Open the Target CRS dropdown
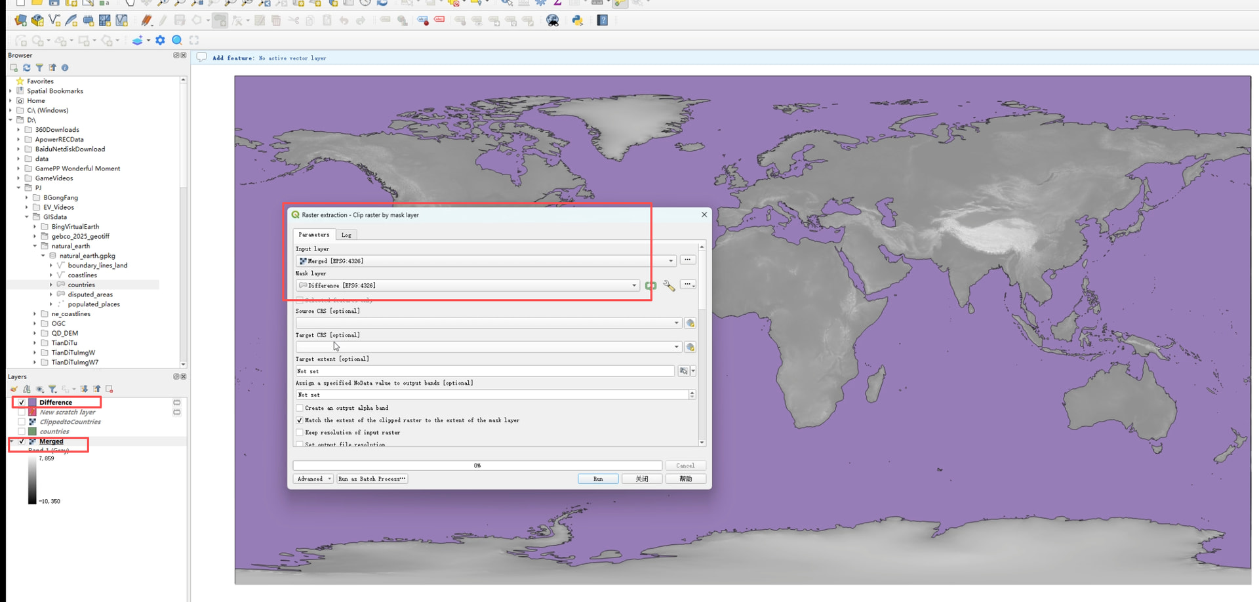Screen dimensions: 1259x602 676,347
